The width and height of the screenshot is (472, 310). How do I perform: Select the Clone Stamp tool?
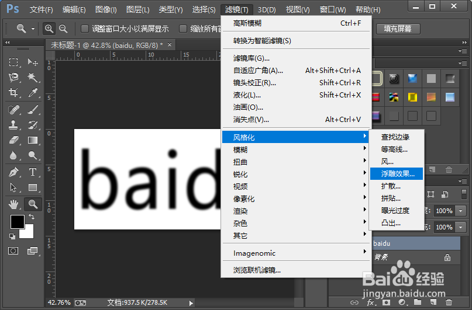[13, 125]
